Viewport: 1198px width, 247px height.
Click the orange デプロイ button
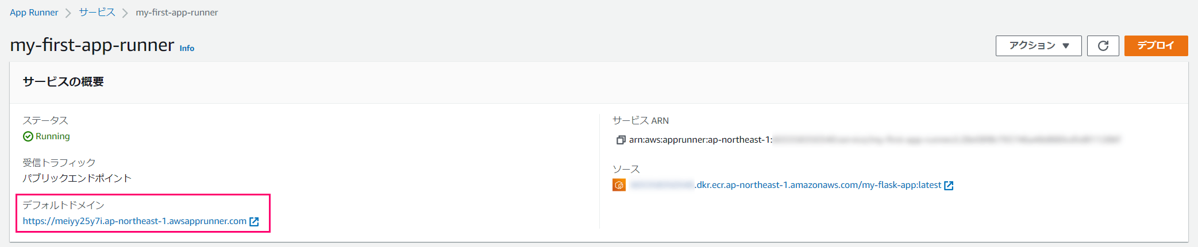point(1155,46)
